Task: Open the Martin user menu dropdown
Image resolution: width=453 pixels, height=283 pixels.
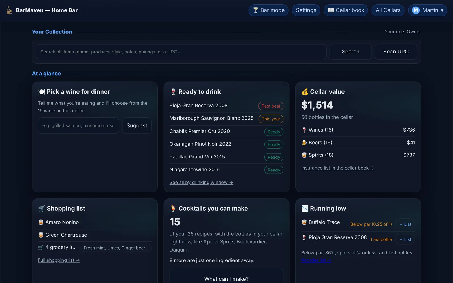Action: [x=428, y=10]
